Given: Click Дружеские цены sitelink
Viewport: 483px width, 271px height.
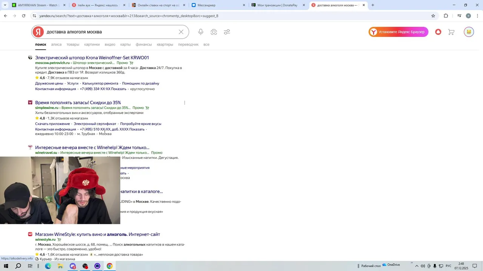Looking at the screenshot, I should pos(49,84).
